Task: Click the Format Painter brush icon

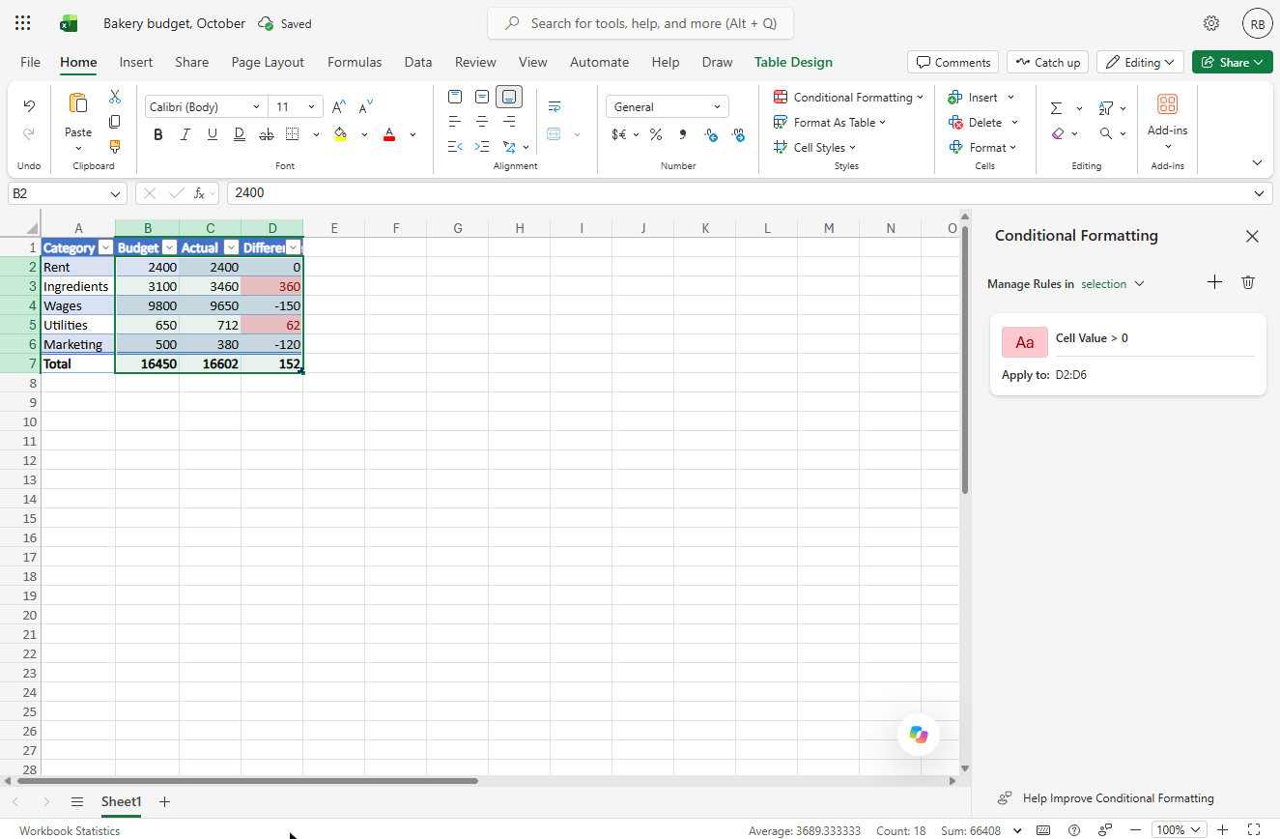Action: tap(115, 147)
